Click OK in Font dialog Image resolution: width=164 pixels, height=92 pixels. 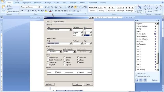click(x=77, y=84)
